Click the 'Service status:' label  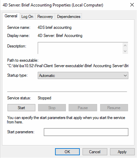pyautogui.click(x=19, y=98)
